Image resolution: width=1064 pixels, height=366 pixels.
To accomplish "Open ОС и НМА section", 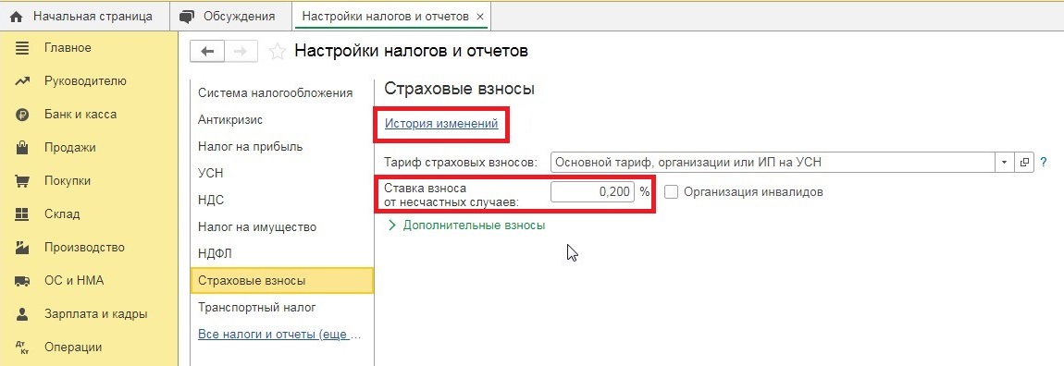I will click(74, 281).
